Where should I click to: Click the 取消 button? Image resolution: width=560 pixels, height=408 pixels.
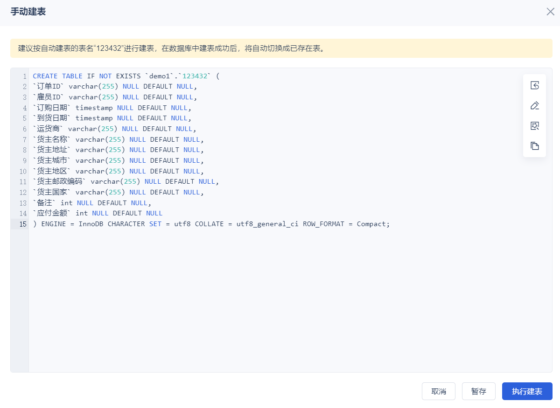click(x=439, y=391)
